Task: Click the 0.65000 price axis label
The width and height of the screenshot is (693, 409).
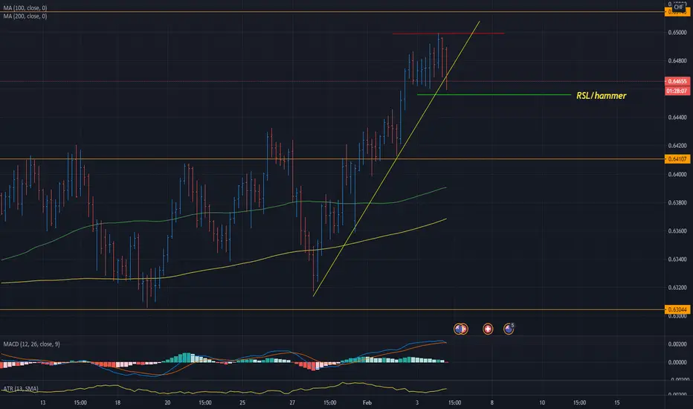Action: point(677,32)
